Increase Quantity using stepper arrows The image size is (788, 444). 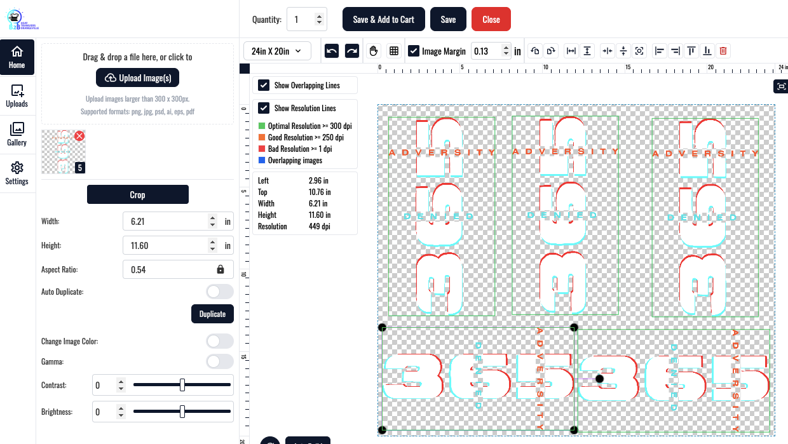319,16
